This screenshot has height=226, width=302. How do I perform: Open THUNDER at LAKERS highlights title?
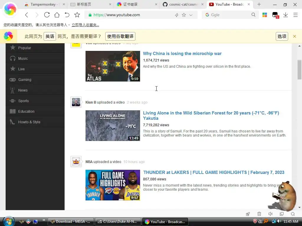(214, 172)
